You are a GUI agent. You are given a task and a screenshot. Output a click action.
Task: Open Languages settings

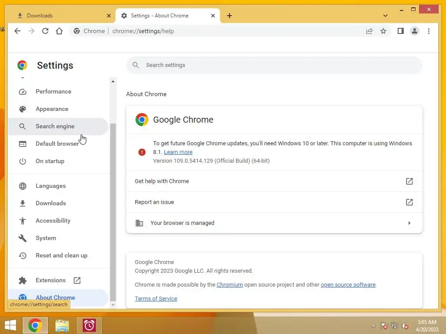[x=58, y=186]
